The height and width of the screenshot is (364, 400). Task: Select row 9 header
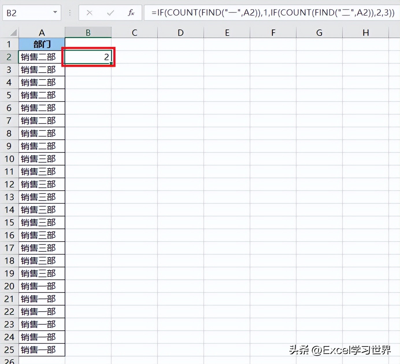coord(9,146)
